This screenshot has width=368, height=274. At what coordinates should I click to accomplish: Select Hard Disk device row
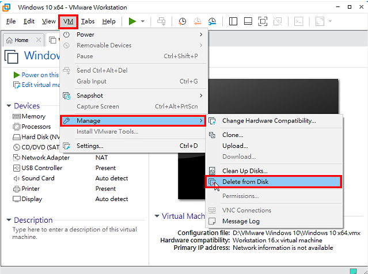point(36,137)
